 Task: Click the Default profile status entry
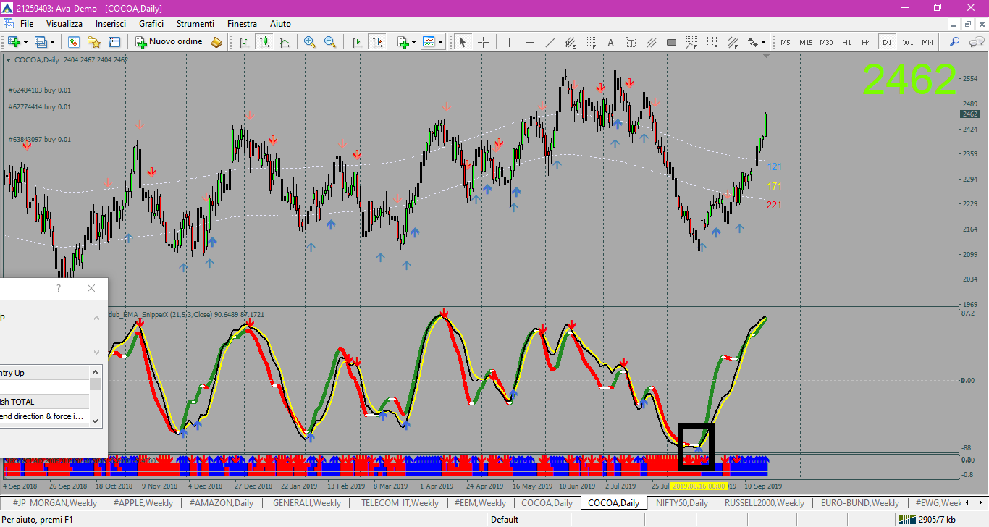pos(505,519)
